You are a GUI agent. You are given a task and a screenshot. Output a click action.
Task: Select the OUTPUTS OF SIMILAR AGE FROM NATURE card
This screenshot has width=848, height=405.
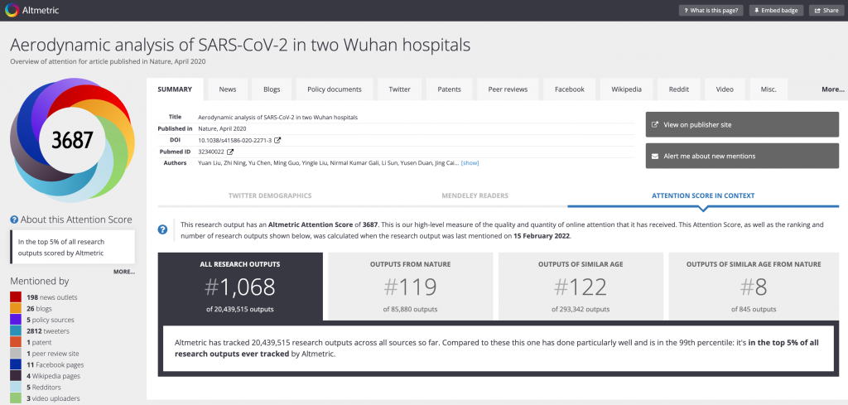754,286
